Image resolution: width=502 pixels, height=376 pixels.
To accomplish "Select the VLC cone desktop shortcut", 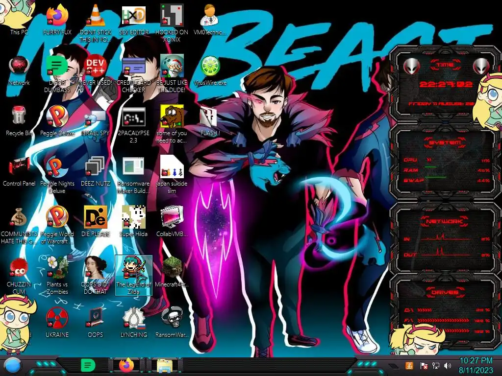I will tap(96, 23).
